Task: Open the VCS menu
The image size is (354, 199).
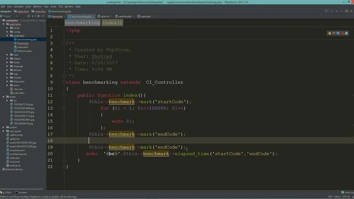Action: point(60,7)
